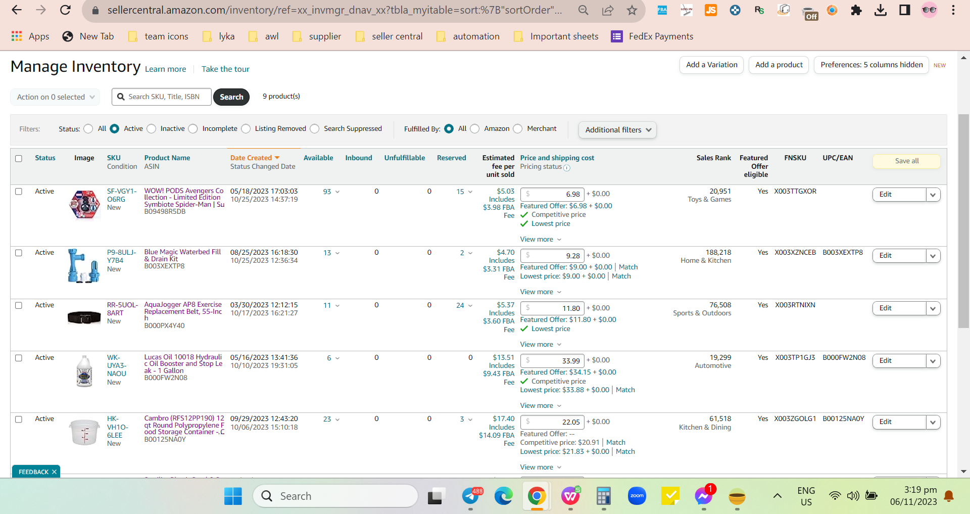This screenshot has height=514, width=970.
Task: Open Sticky Notes from the taskbar
Action: [x=670, y=496]
